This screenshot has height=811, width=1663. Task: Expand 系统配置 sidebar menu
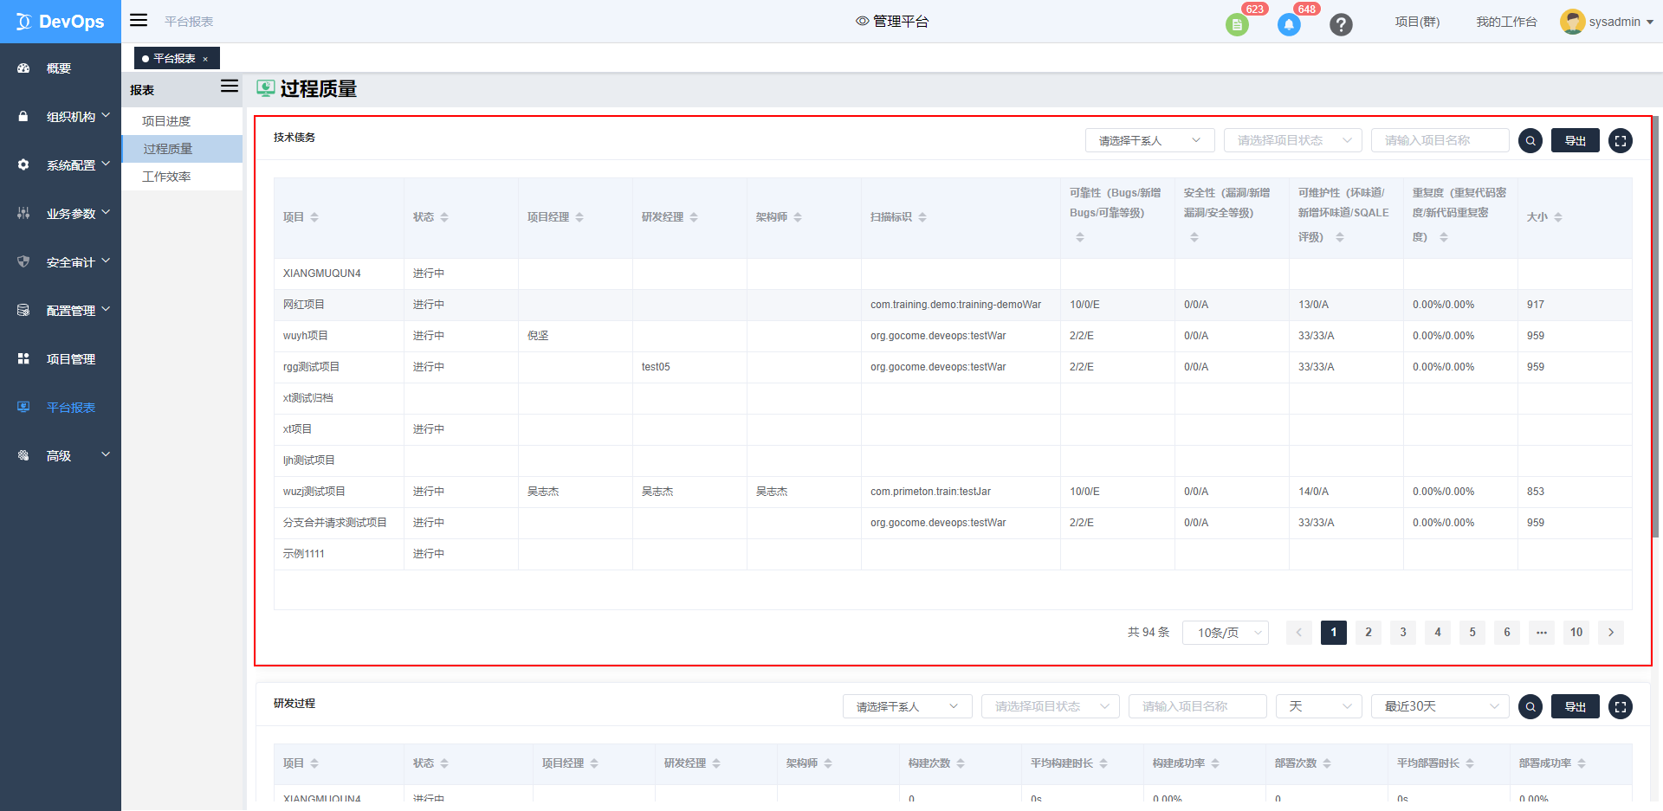(61, 165)
